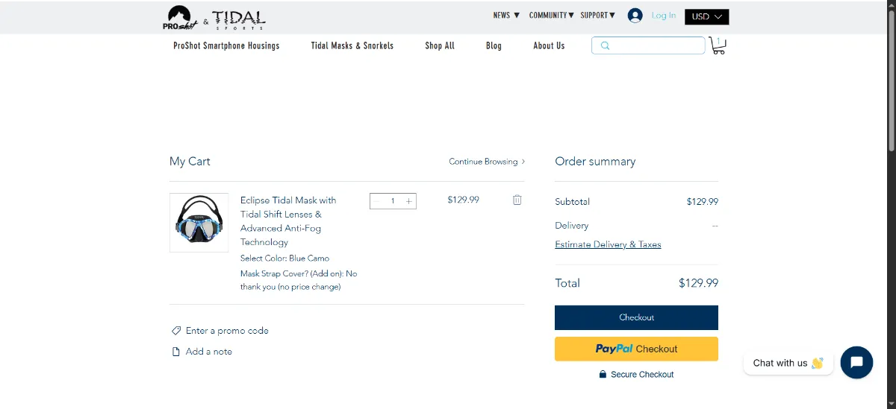Screen dimensions: 896x409
Task: Expand the COMMUNITY dropdown menu
Action: point(552,15)
